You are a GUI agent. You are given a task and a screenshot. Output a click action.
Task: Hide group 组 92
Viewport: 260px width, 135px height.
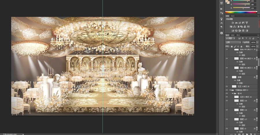click(x=227, y=94)
